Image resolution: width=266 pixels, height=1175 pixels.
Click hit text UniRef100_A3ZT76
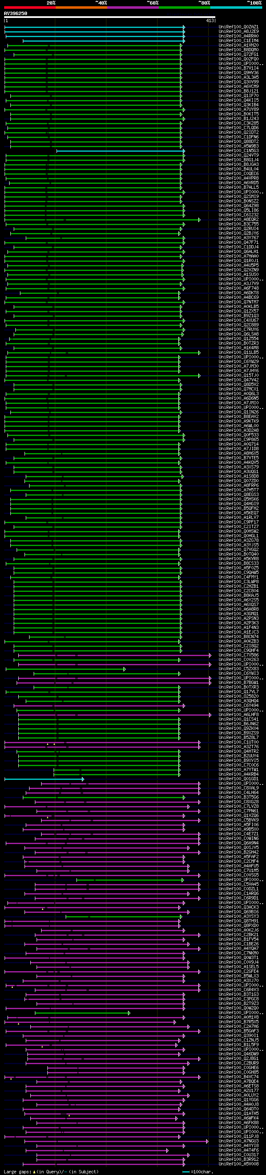point(238,746)
